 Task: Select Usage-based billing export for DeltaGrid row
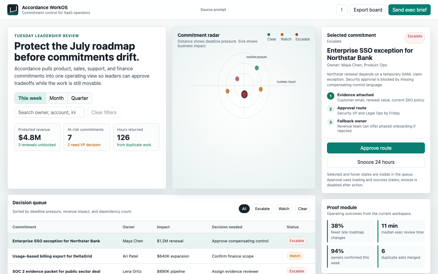point(162,256)
